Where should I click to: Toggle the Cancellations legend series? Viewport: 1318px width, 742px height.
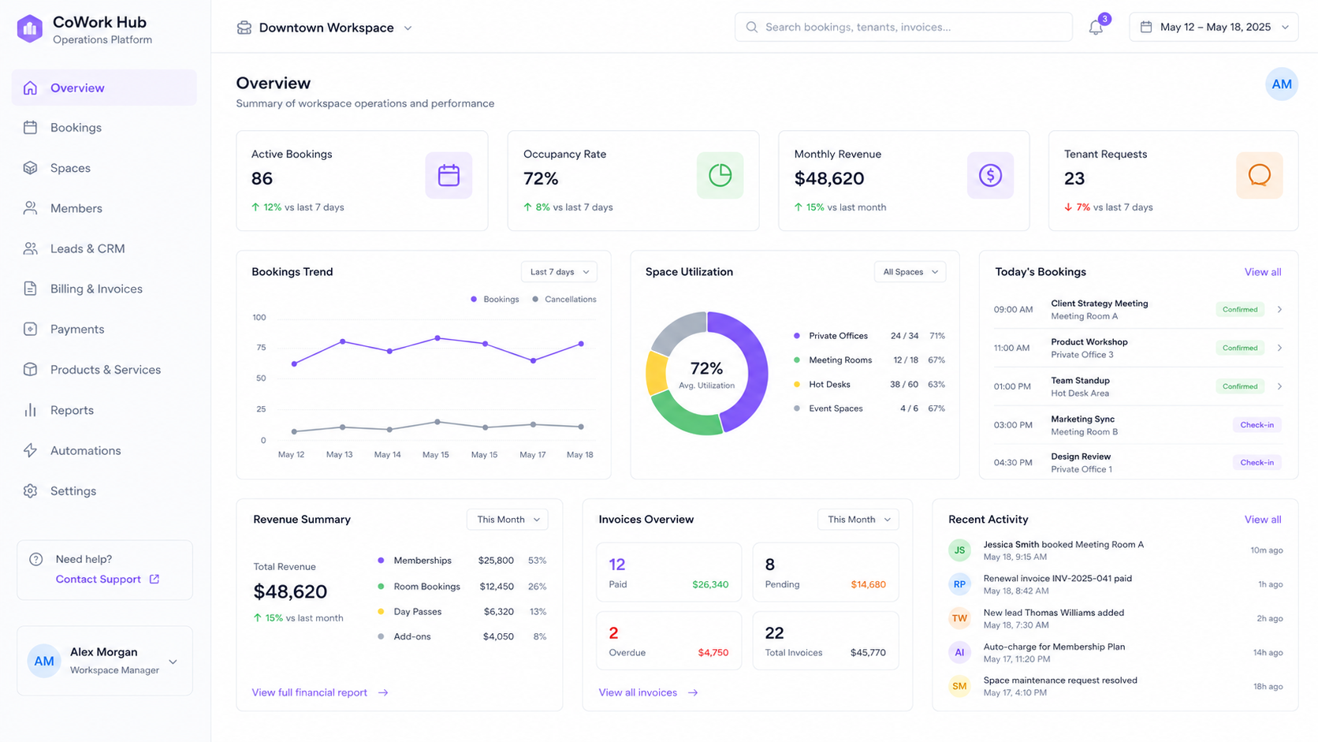click(x=564, y=300)
